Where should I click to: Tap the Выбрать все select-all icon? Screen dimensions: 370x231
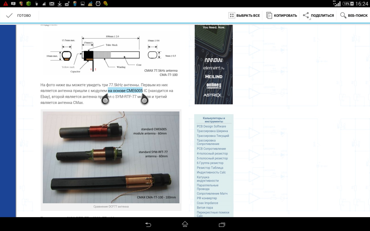[x=232, y=16]
